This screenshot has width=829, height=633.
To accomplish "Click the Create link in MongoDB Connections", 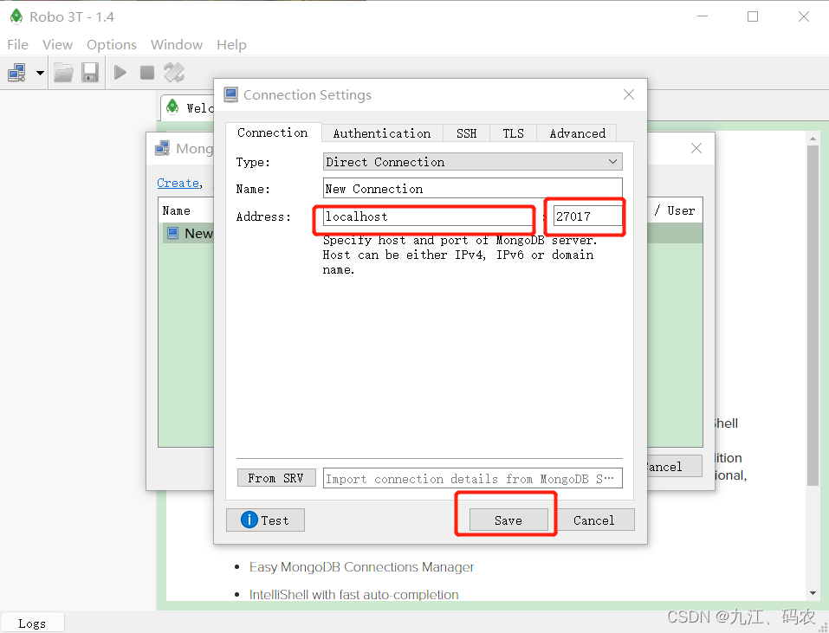I will coord(178,183).
